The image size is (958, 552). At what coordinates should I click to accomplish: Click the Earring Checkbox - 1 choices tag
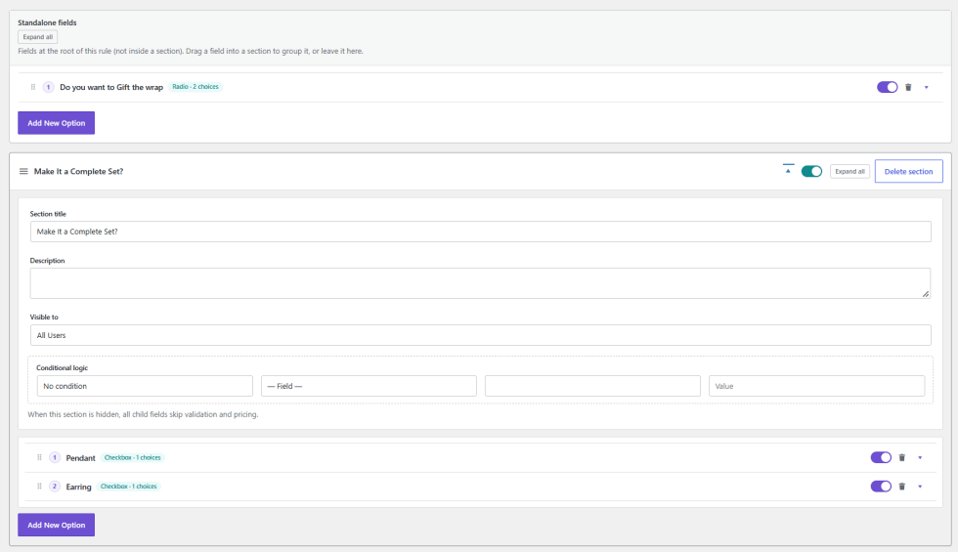click(x=128, y=487)
